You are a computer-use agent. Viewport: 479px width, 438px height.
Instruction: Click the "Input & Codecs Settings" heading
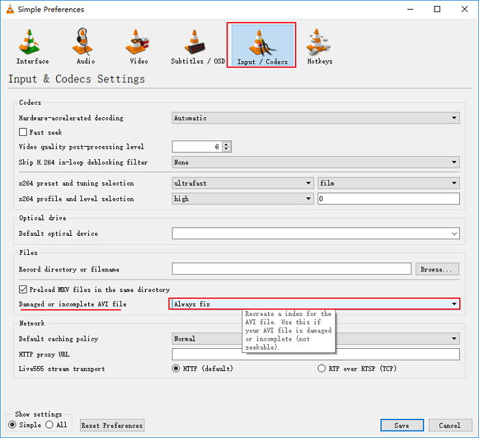click(77, 79)
